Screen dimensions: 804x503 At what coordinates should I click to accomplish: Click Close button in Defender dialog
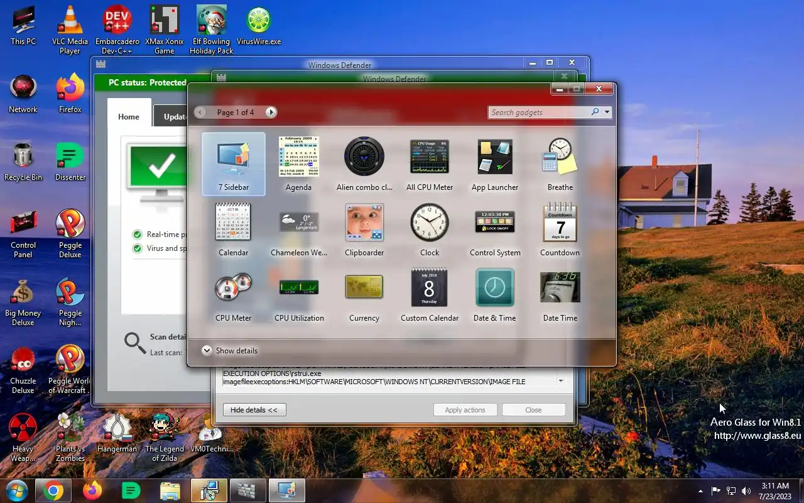tap(533, 410)
